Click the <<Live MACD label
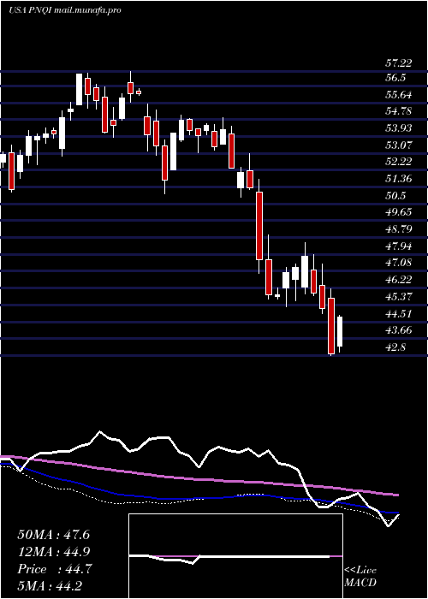 click(360, 576)
